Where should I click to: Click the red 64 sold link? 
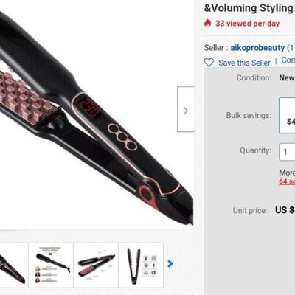pos(287,181)
